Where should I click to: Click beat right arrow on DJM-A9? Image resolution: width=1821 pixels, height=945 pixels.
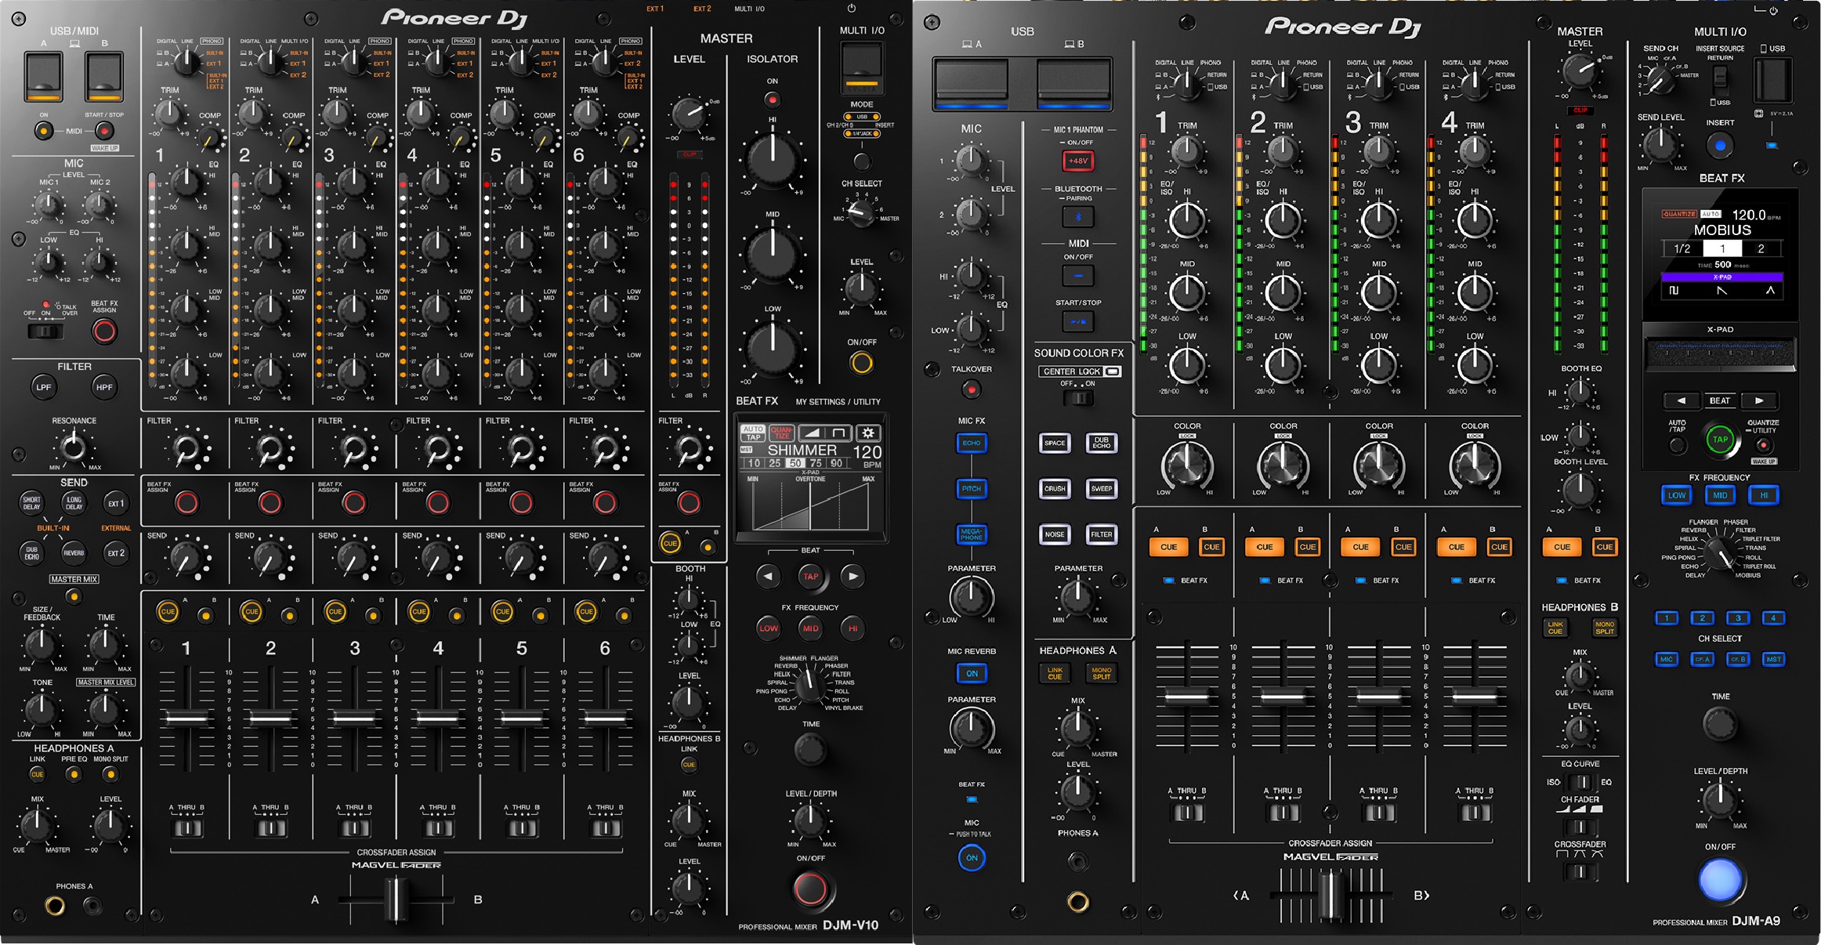click(1759, 400)
